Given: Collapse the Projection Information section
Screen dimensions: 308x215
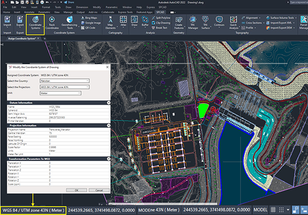Looking at the screenshot, I should (x=109, y=124).
